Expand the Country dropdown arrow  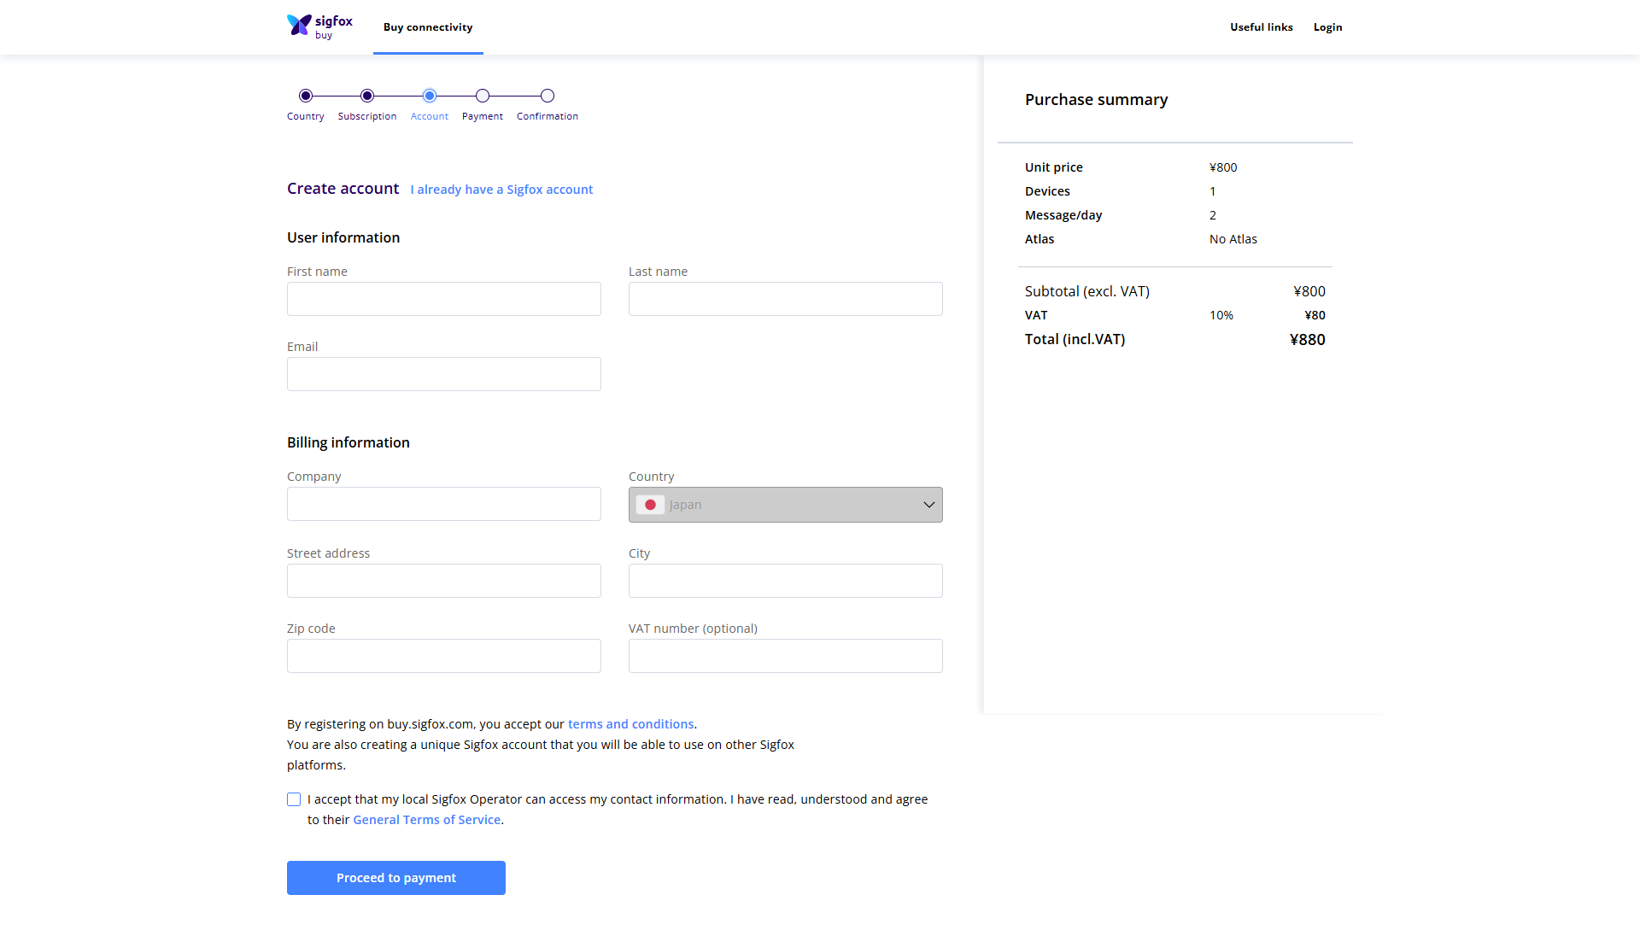928,505
